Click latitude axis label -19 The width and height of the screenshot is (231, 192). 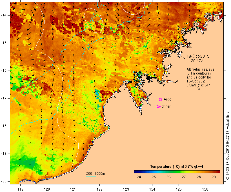pos(3,154)
